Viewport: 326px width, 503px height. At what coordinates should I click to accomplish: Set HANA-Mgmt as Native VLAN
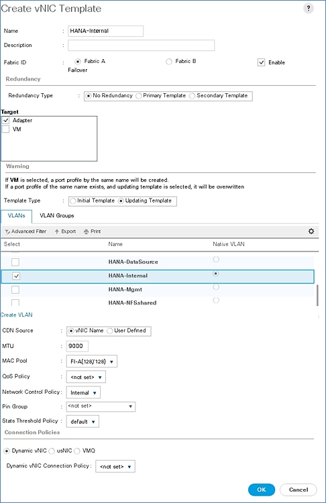216,287
